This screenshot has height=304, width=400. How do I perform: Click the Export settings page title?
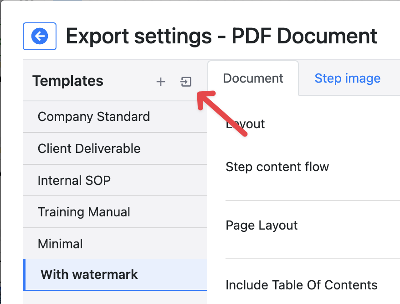click(221, 36)
